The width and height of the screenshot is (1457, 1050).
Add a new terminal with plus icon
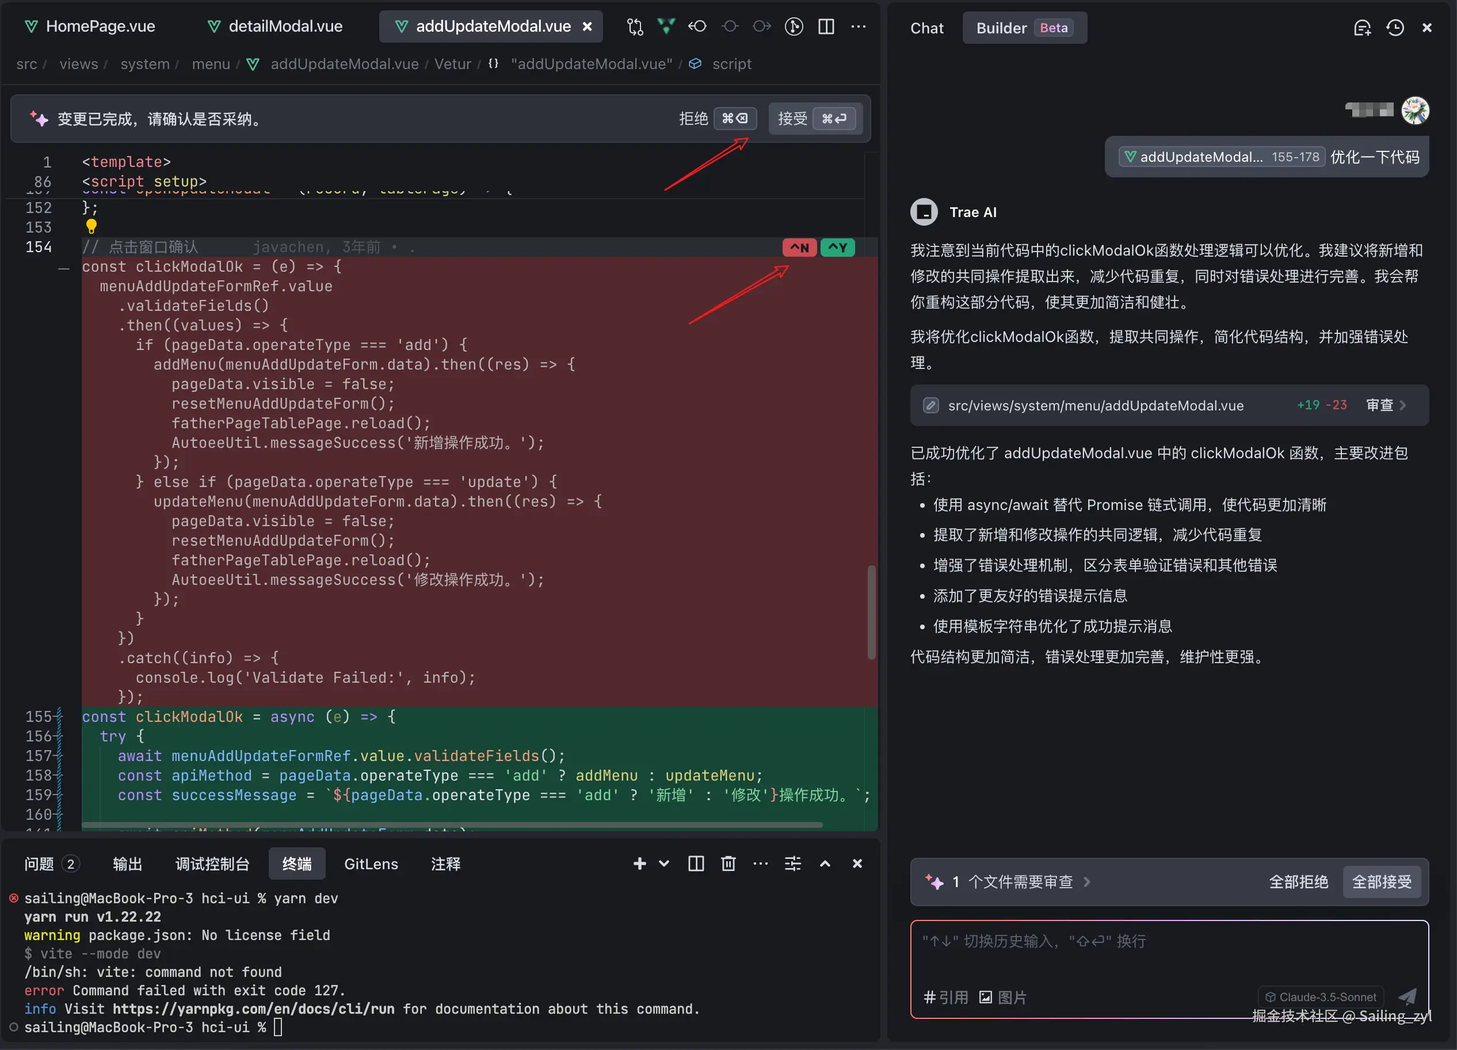639,863
